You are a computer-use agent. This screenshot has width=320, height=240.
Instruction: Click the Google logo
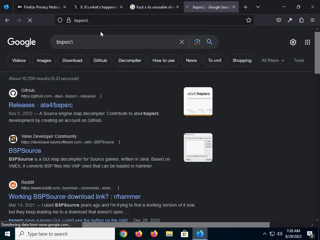point(22,42)
